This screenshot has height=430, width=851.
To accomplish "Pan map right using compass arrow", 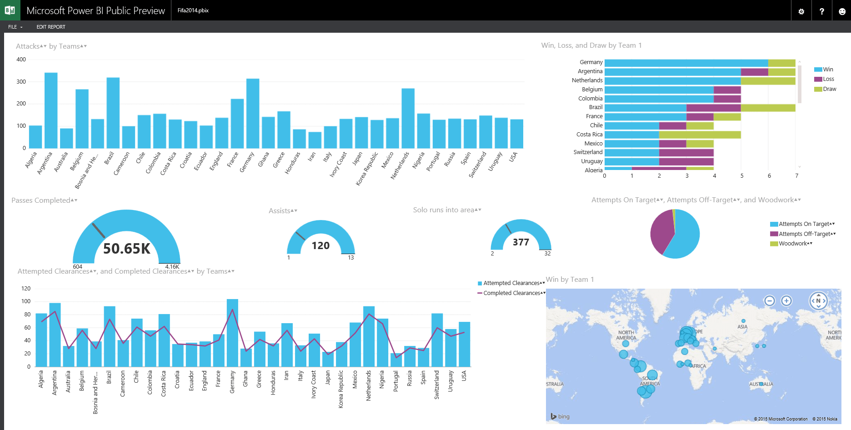I will coord(824,300).
